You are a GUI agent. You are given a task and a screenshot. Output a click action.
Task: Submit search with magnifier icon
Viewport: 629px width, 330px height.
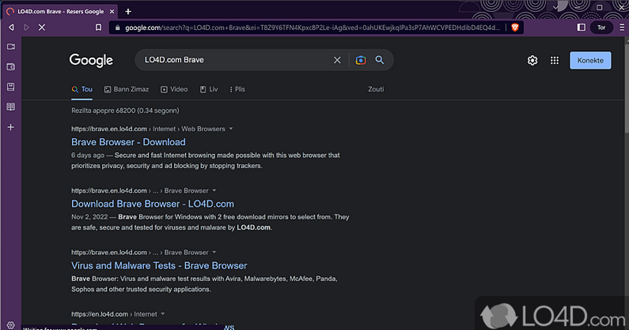379,60
